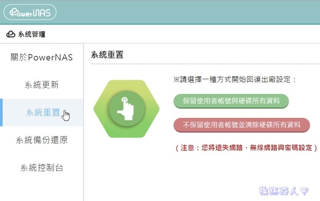
Task: Click the 系統重置 panel heading
Action: [107, 55]
